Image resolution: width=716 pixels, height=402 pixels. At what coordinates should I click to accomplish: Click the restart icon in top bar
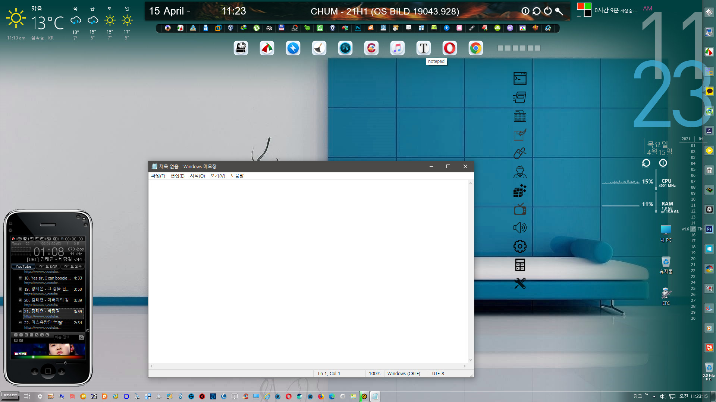tap(536, 11)
